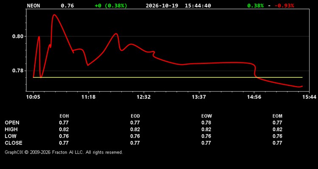Click the EOD column header
This screenshot has width=318, height=169.
[135, 116]
